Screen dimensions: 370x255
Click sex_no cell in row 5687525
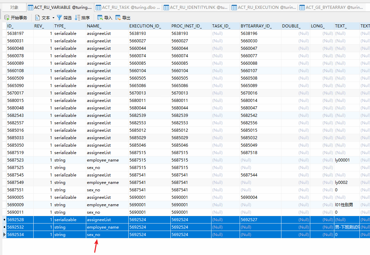coord(107,167)
